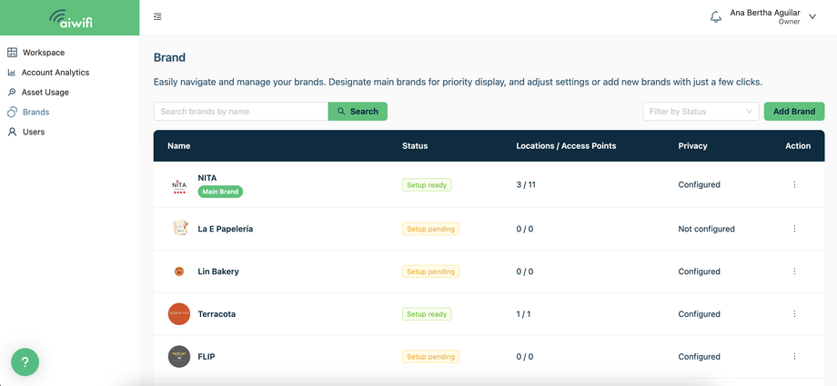Click the 3 / 11 locations value
This screenshot has height=386, width=837.
point(526,184)
